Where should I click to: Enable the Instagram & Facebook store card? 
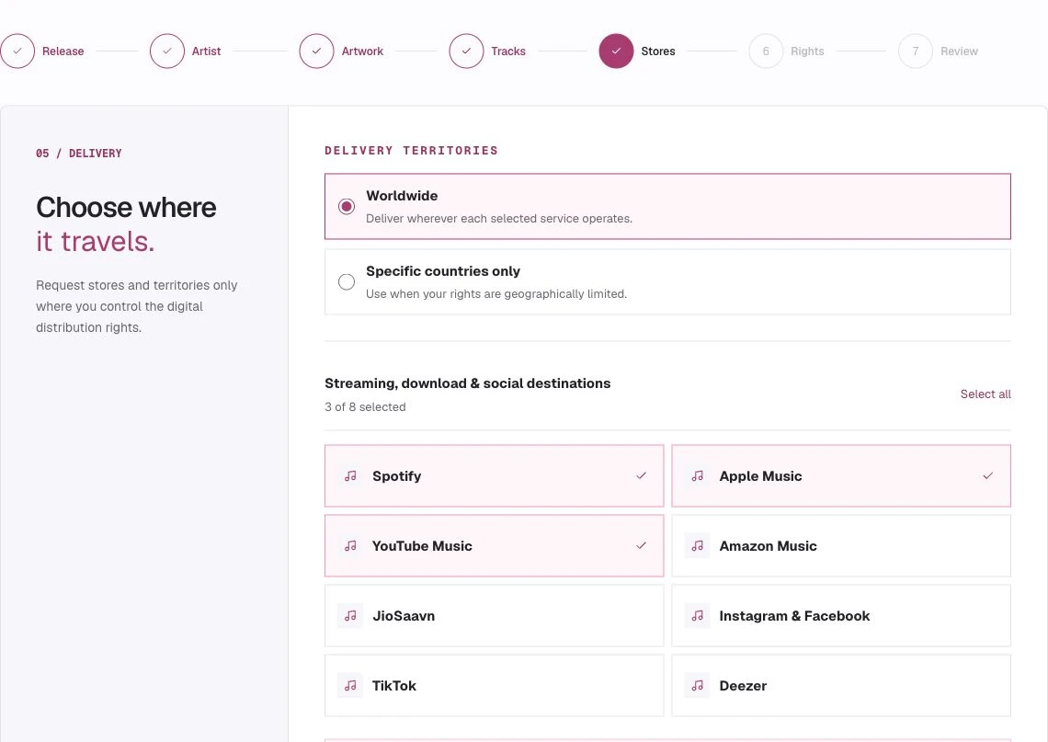click(x=841, y=616)
